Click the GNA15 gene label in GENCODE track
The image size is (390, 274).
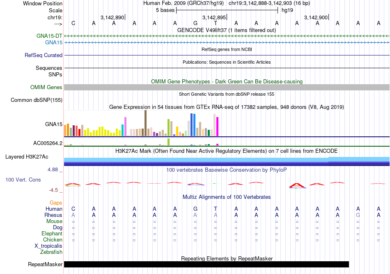(x=54, y=43)
